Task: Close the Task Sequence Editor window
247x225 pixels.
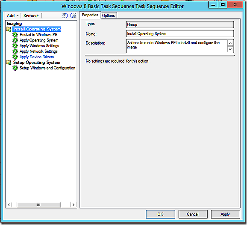Action: 235,5
